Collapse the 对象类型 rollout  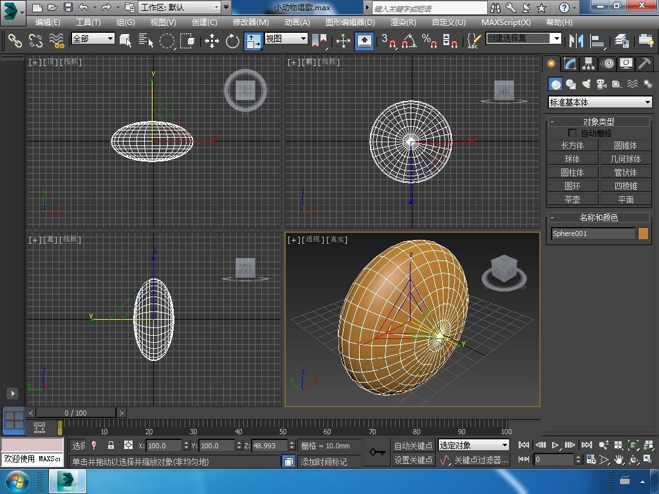[x=599, y=121]
